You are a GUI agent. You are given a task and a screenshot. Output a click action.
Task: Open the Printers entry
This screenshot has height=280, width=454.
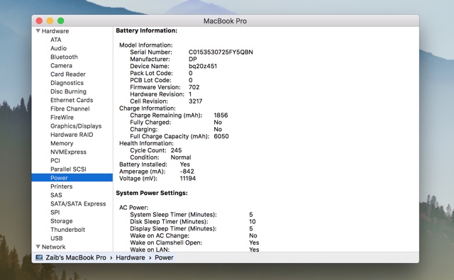pos(62,186)
